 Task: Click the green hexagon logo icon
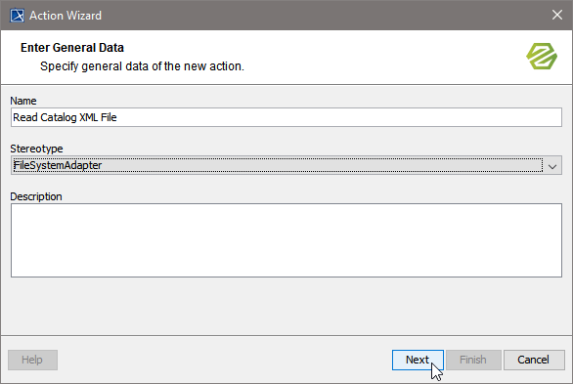point(542,57)
